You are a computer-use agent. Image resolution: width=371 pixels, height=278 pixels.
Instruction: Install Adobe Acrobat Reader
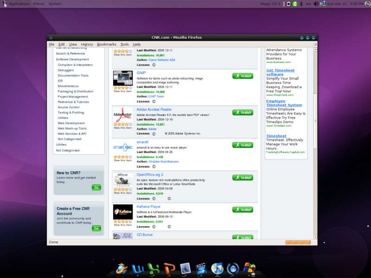pyautogui.click(x=243, y=112)
